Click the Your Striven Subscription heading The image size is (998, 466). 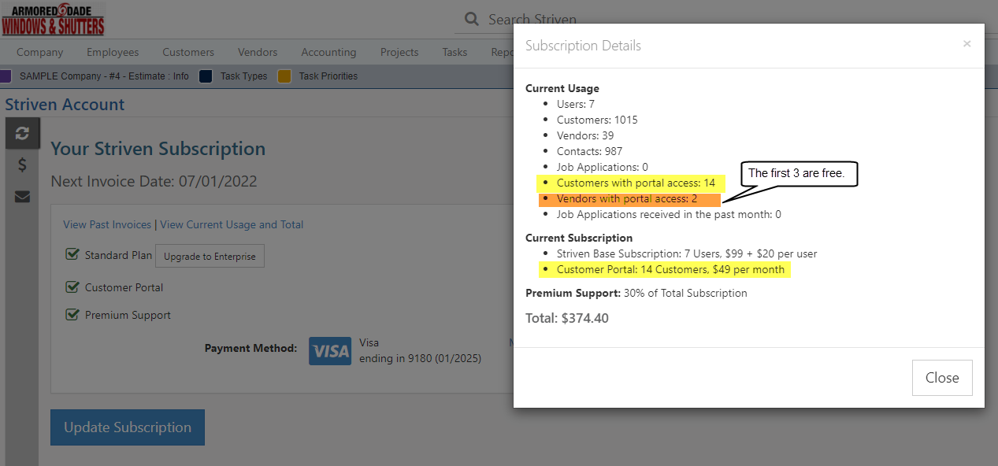coord(158,149)
